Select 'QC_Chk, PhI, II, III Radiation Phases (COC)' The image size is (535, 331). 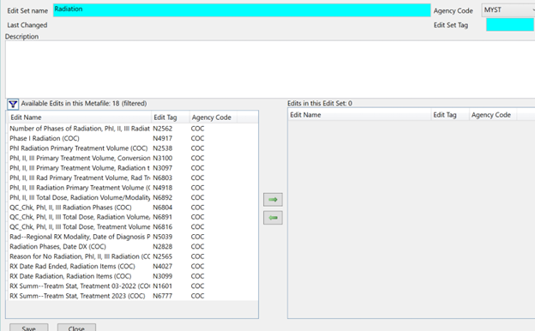(132, 208)
